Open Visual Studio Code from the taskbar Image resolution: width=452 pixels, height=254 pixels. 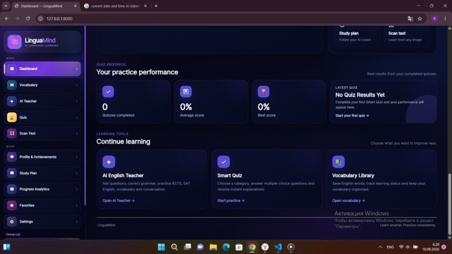278,247
